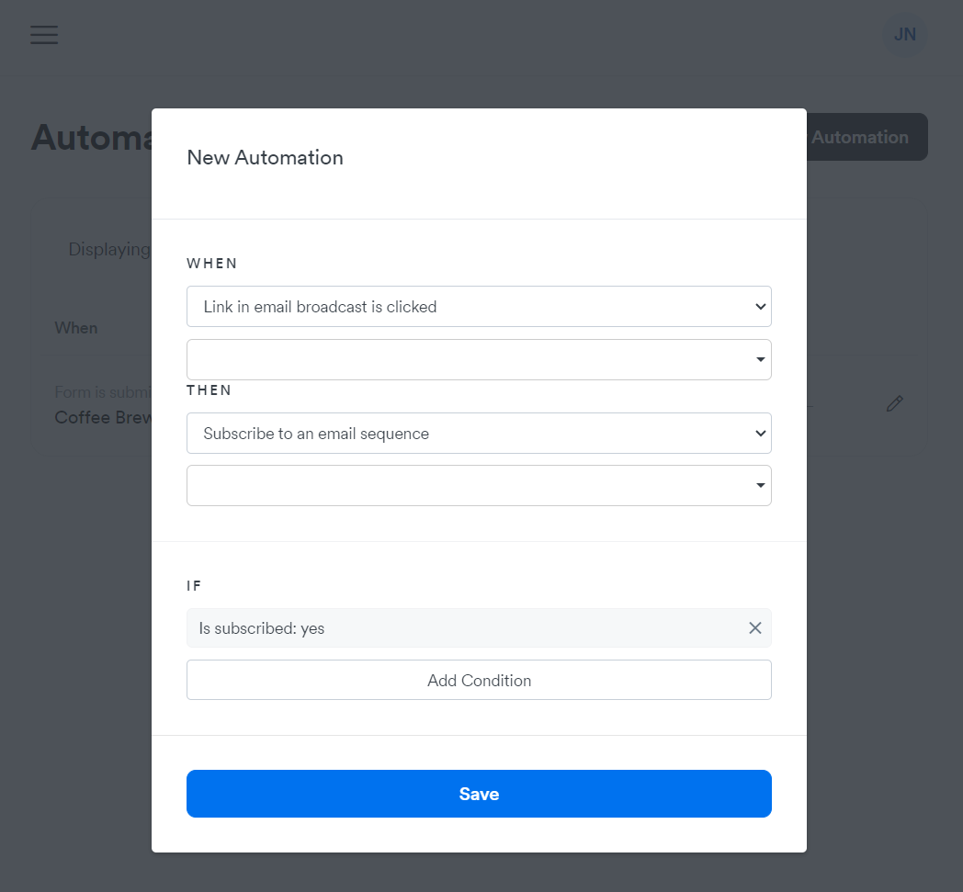Click the 'When' column header in the table

click(x=76, y=328)
